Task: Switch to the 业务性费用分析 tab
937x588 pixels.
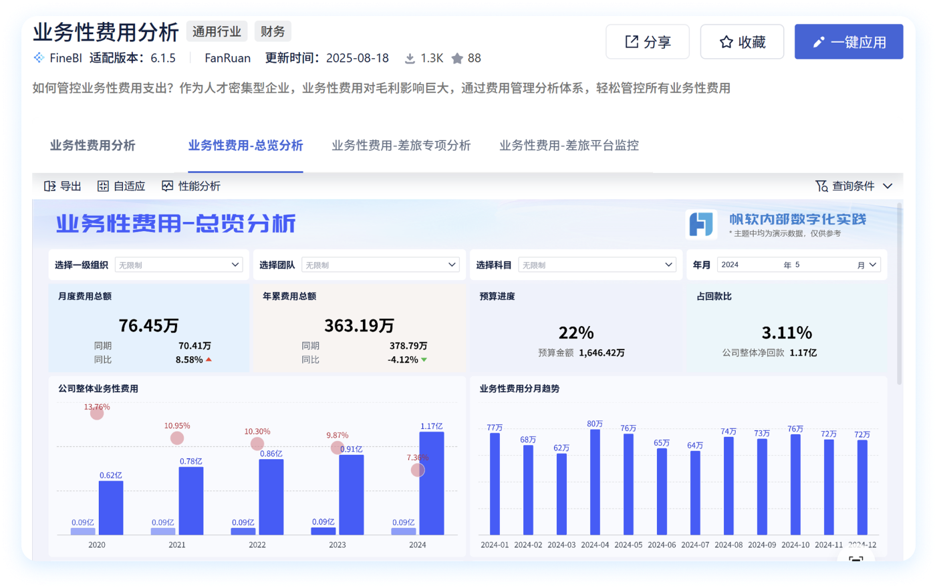Action: click(x=93, y=146)
